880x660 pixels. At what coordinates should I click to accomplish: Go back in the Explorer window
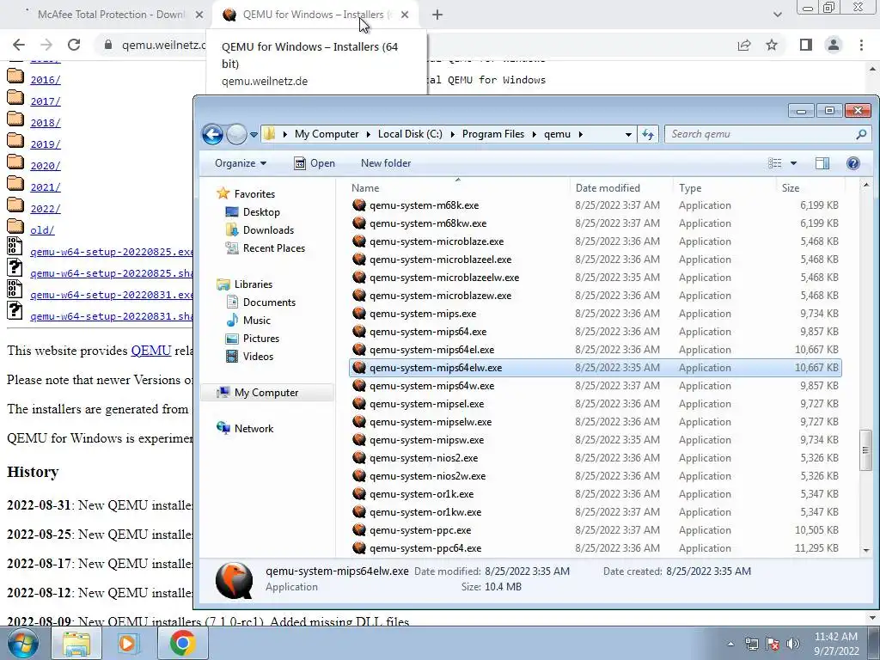coord(213,134)
